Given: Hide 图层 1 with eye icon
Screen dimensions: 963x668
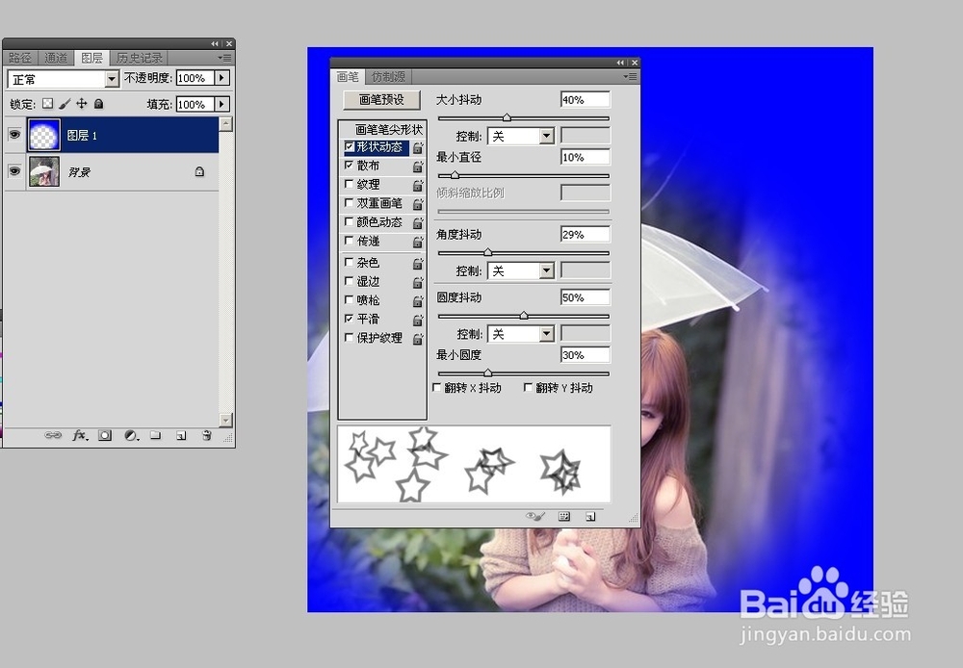Looking at the screenshot, I should click(x=14, y=135).
